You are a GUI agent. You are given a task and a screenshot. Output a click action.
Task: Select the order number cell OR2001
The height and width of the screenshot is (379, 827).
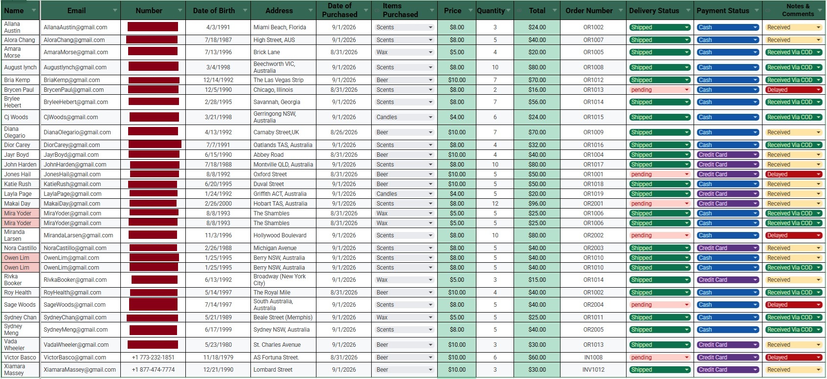pyautogui.click(x=593, y=204)
